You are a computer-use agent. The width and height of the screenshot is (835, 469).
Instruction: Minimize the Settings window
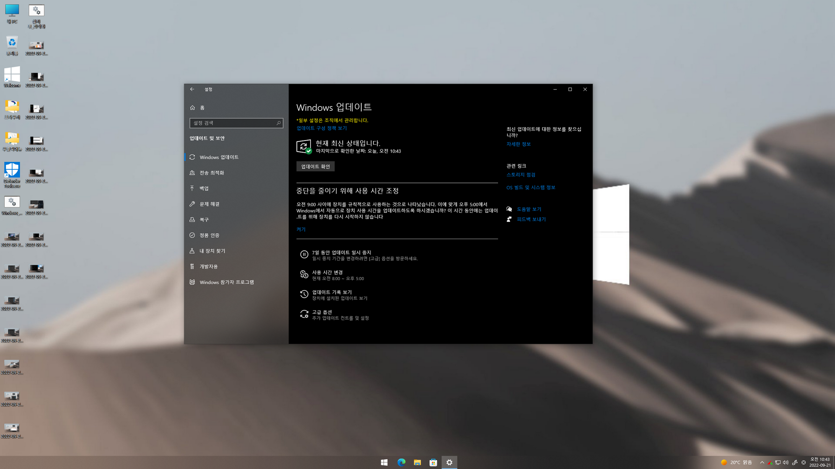555,89
